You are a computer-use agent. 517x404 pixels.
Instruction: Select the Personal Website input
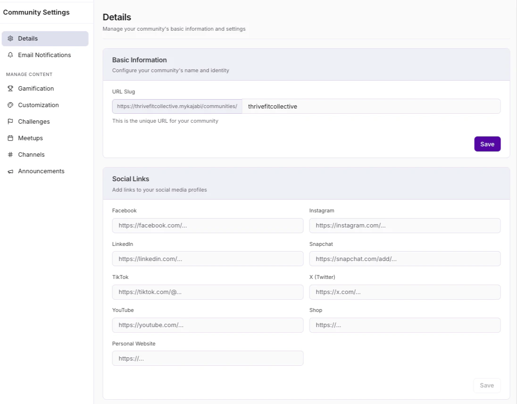(208, 358)
